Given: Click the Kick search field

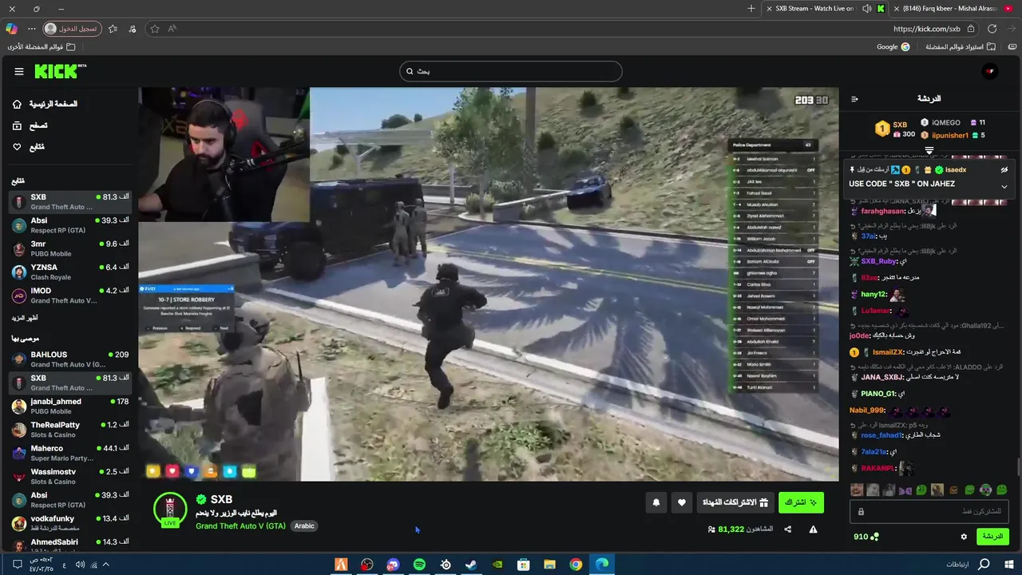Looking at the screenshot, I should tap(510, 71).
